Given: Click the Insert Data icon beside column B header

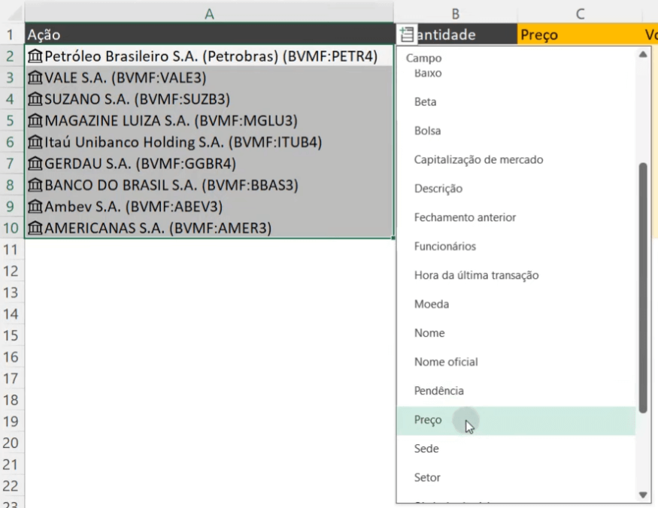Looking at the screenshot, I should 407,35.
